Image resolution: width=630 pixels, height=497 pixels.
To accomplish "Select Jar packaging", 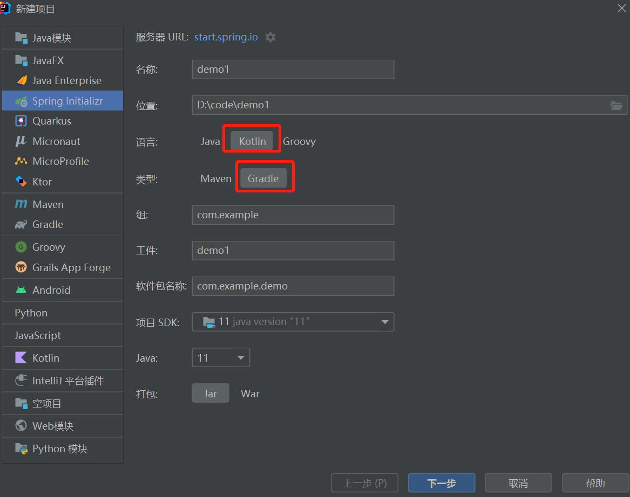I will (211, 394).
